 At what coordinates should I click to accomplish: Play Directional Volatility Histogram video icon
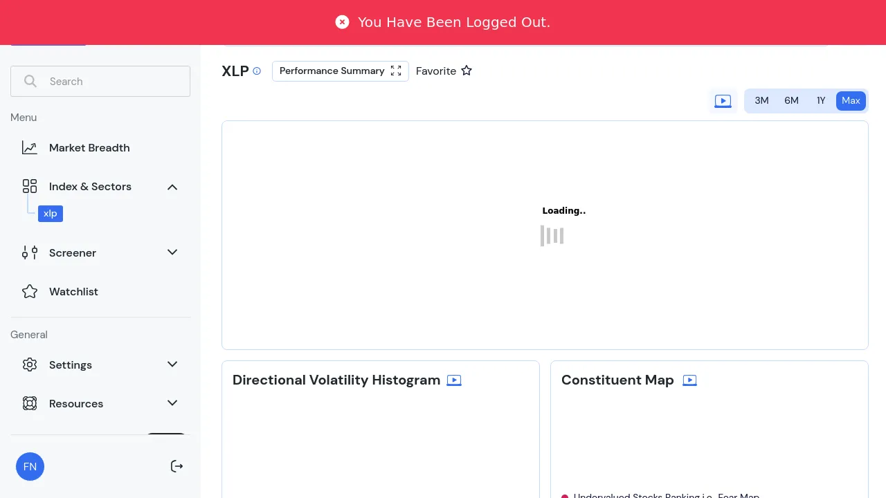[x=454, y=380]
